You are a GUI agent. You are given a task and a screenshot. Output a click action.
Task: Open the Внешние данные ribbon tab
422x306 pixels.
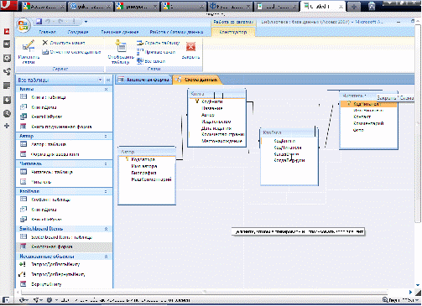click(120, 32)
